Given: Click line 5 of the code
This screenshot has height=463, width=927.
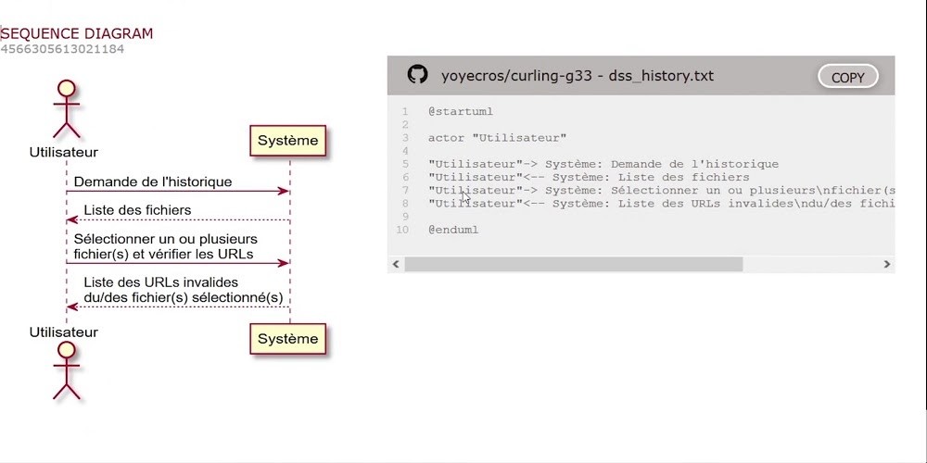Looking at the screenshot, I should (603, 164).
